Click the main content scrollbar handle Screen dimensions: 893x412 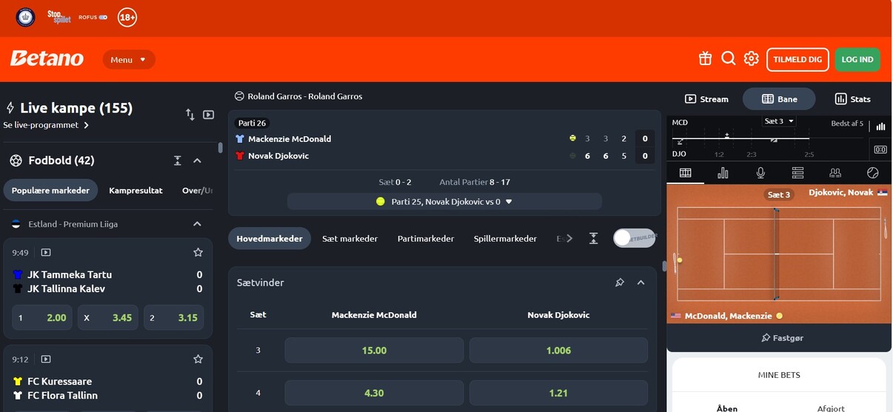(664, 266)
